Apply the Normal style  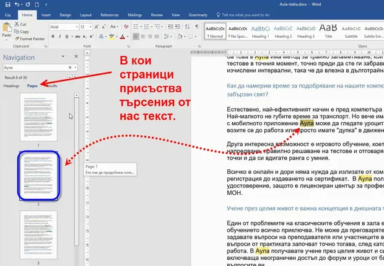click(x=215, y=32)
